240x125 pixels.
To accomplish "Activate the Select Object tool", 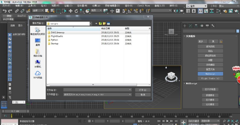I will coord(47,11).
